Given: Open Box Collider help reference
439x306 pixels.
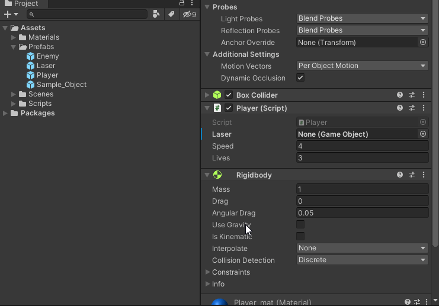Looking at the screenshot, I should coord(400,95).
